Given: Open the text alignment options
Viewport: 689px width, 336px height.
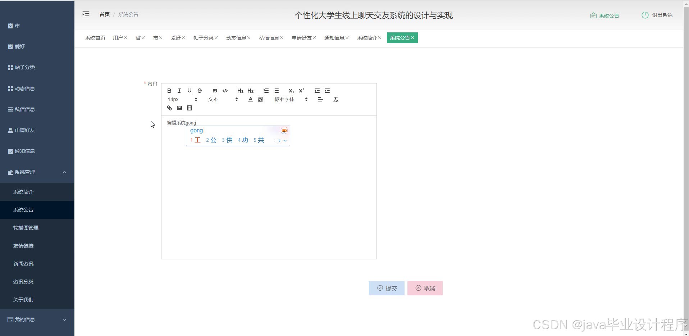Looking at the screenshot, I should (320, 99).
